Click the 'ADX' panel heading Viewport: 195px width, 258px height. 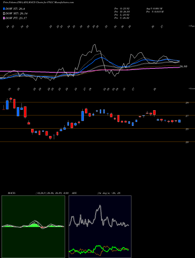click(74, 193)
